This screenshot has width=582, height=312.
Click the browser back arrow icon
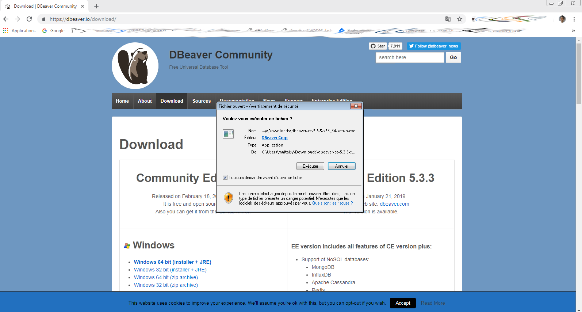6,19
